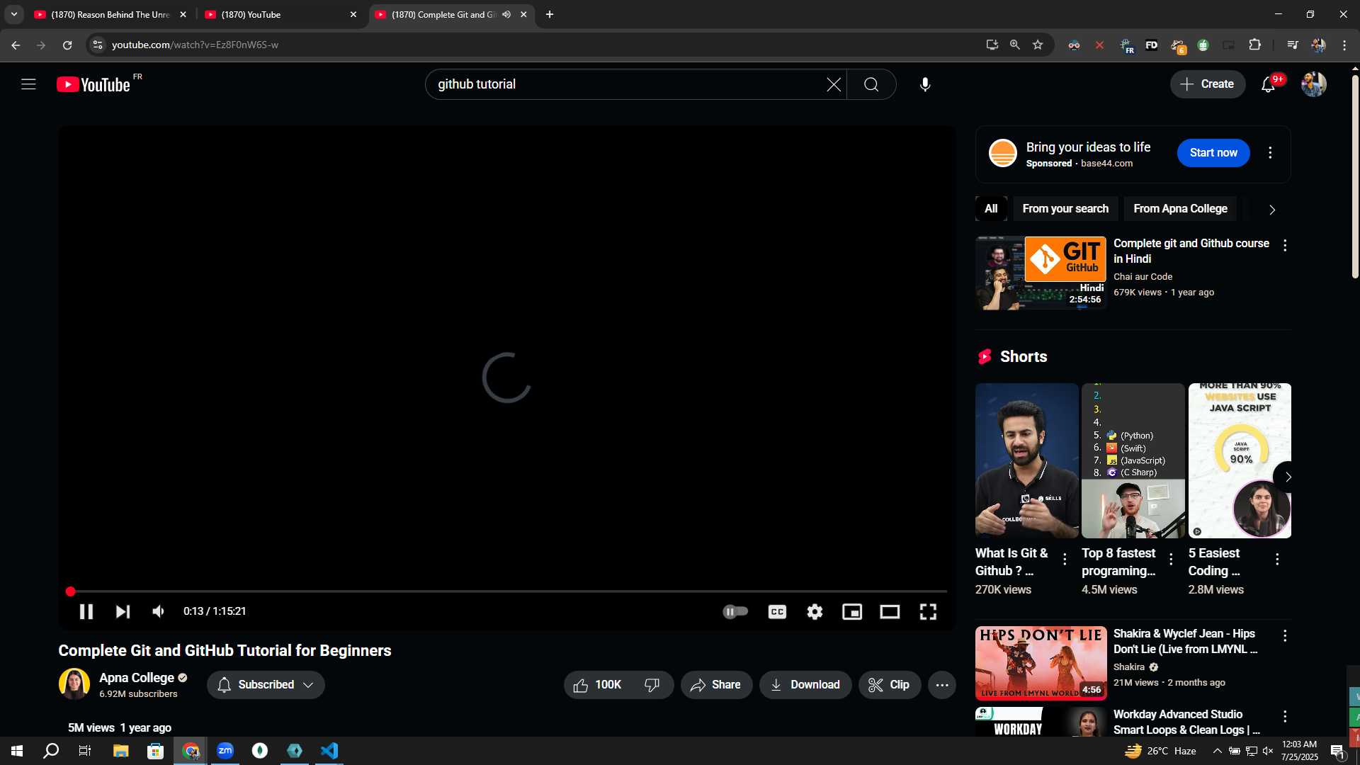
Task: Switch to second YouTube browser tab
Action: click(x=280, y=14)
